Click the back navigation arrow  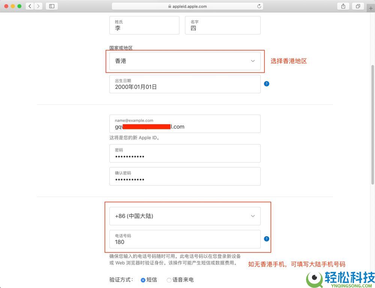[30, 6]
